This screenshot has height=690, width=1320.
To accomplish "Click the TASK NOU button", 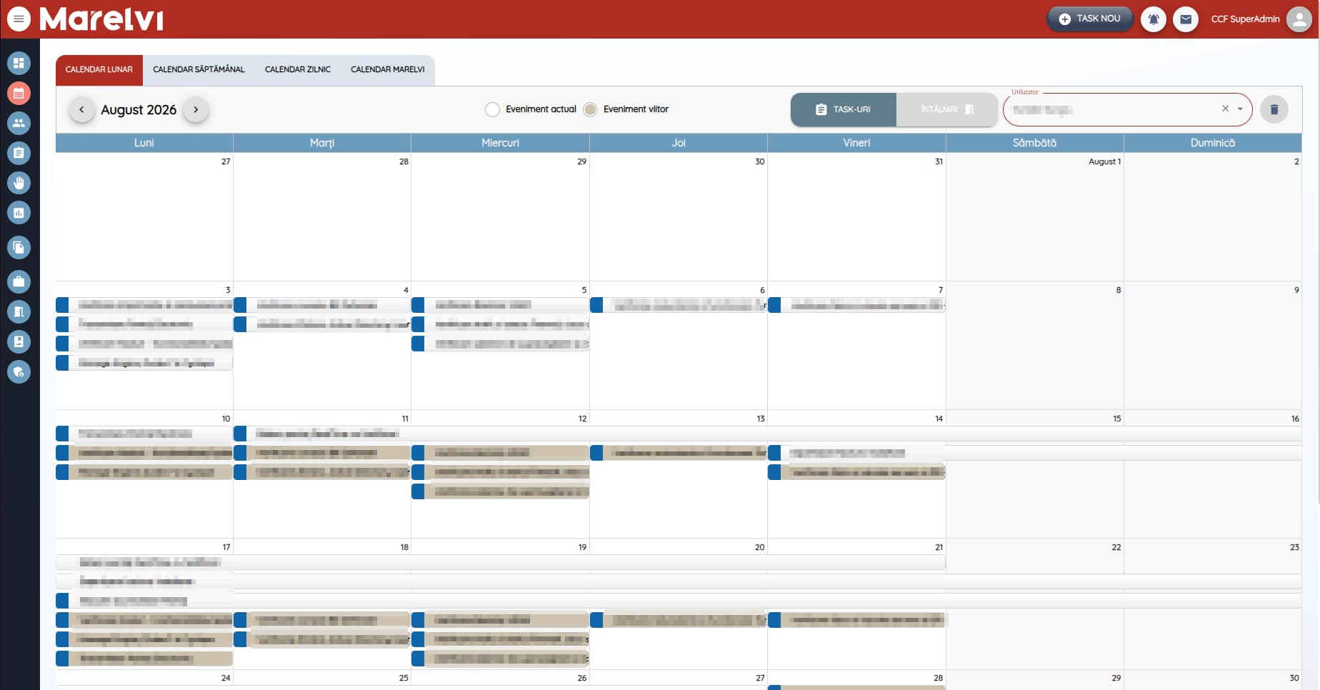I will click(1090, 19).
